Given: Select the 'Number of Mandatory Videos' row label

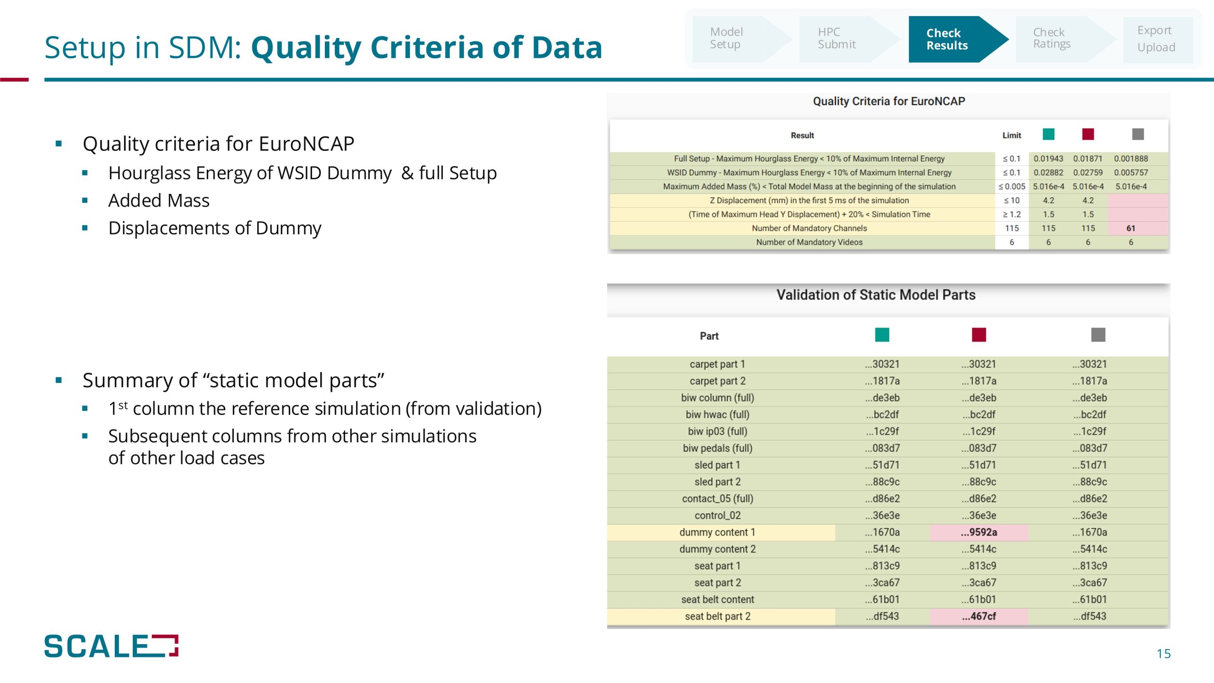Looking at the screenshot, I should [809, 242].
